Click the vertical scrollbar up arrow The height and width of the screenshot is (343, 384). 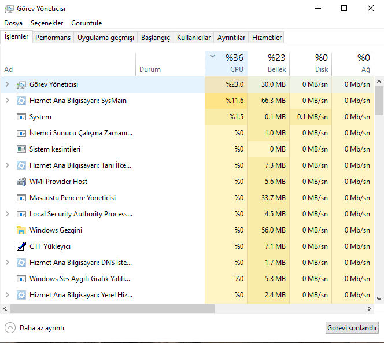379,82
